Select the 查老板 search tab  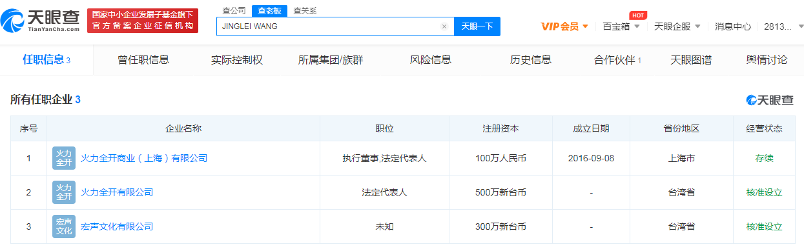tap(269, 11)
